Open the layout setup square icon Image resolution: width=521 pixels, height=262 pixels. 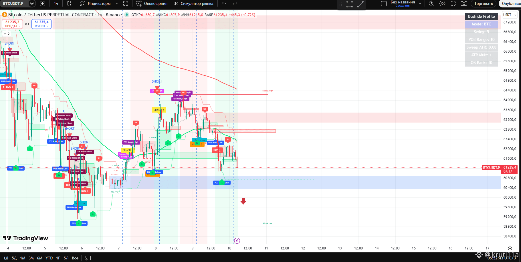(x=384, y=3)
